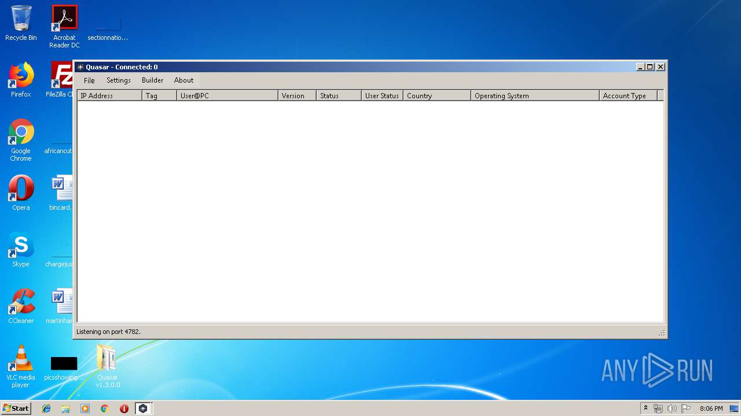Select the CCleaner desktop icon

point(21,306)
